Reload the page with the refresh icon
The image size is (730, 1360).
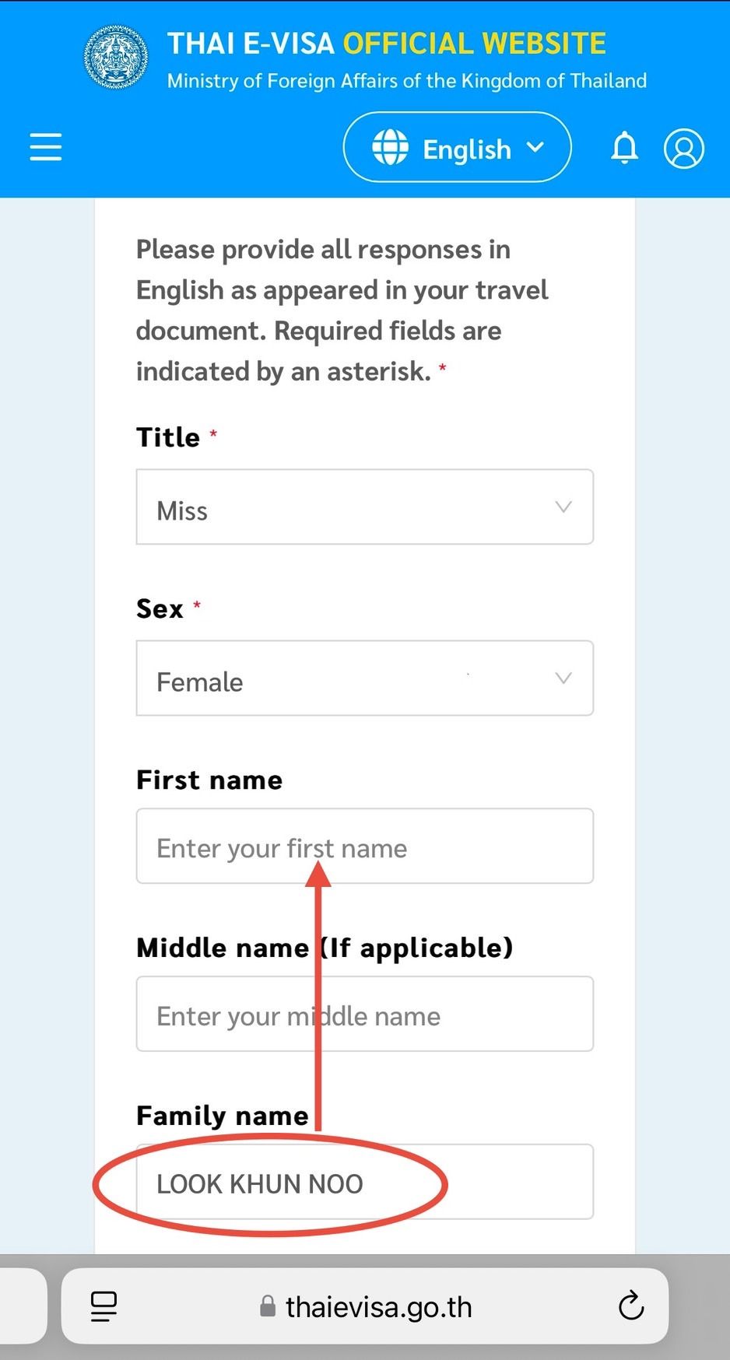tap(631, 1306)
